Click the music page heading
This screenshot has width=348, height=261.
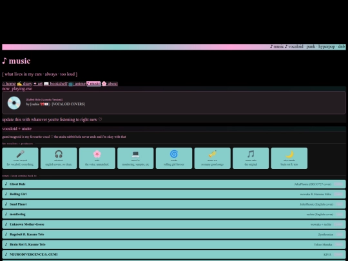pos(16,61)
